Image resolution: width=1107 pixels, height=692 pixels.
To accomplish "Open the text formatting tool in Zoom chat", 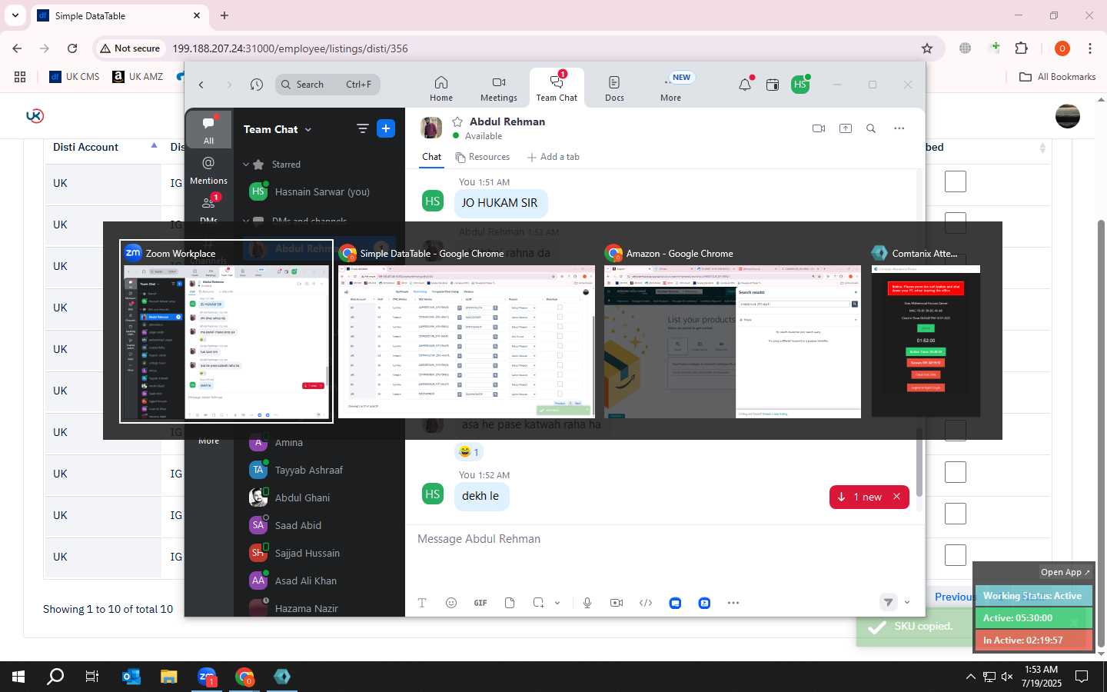I will click(422, 603).
